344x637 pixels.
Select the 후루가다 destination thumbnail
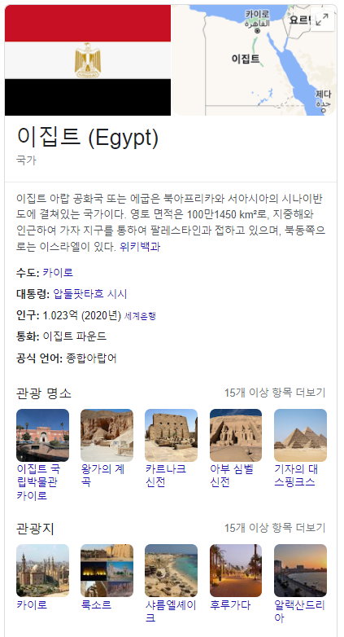tap(236, 570)
